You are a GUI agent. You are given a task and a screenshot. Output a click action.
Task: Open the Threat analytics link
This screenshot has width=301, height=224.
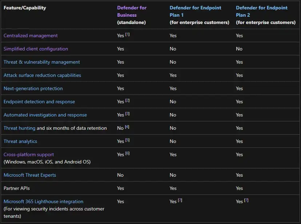pos(20,141)
